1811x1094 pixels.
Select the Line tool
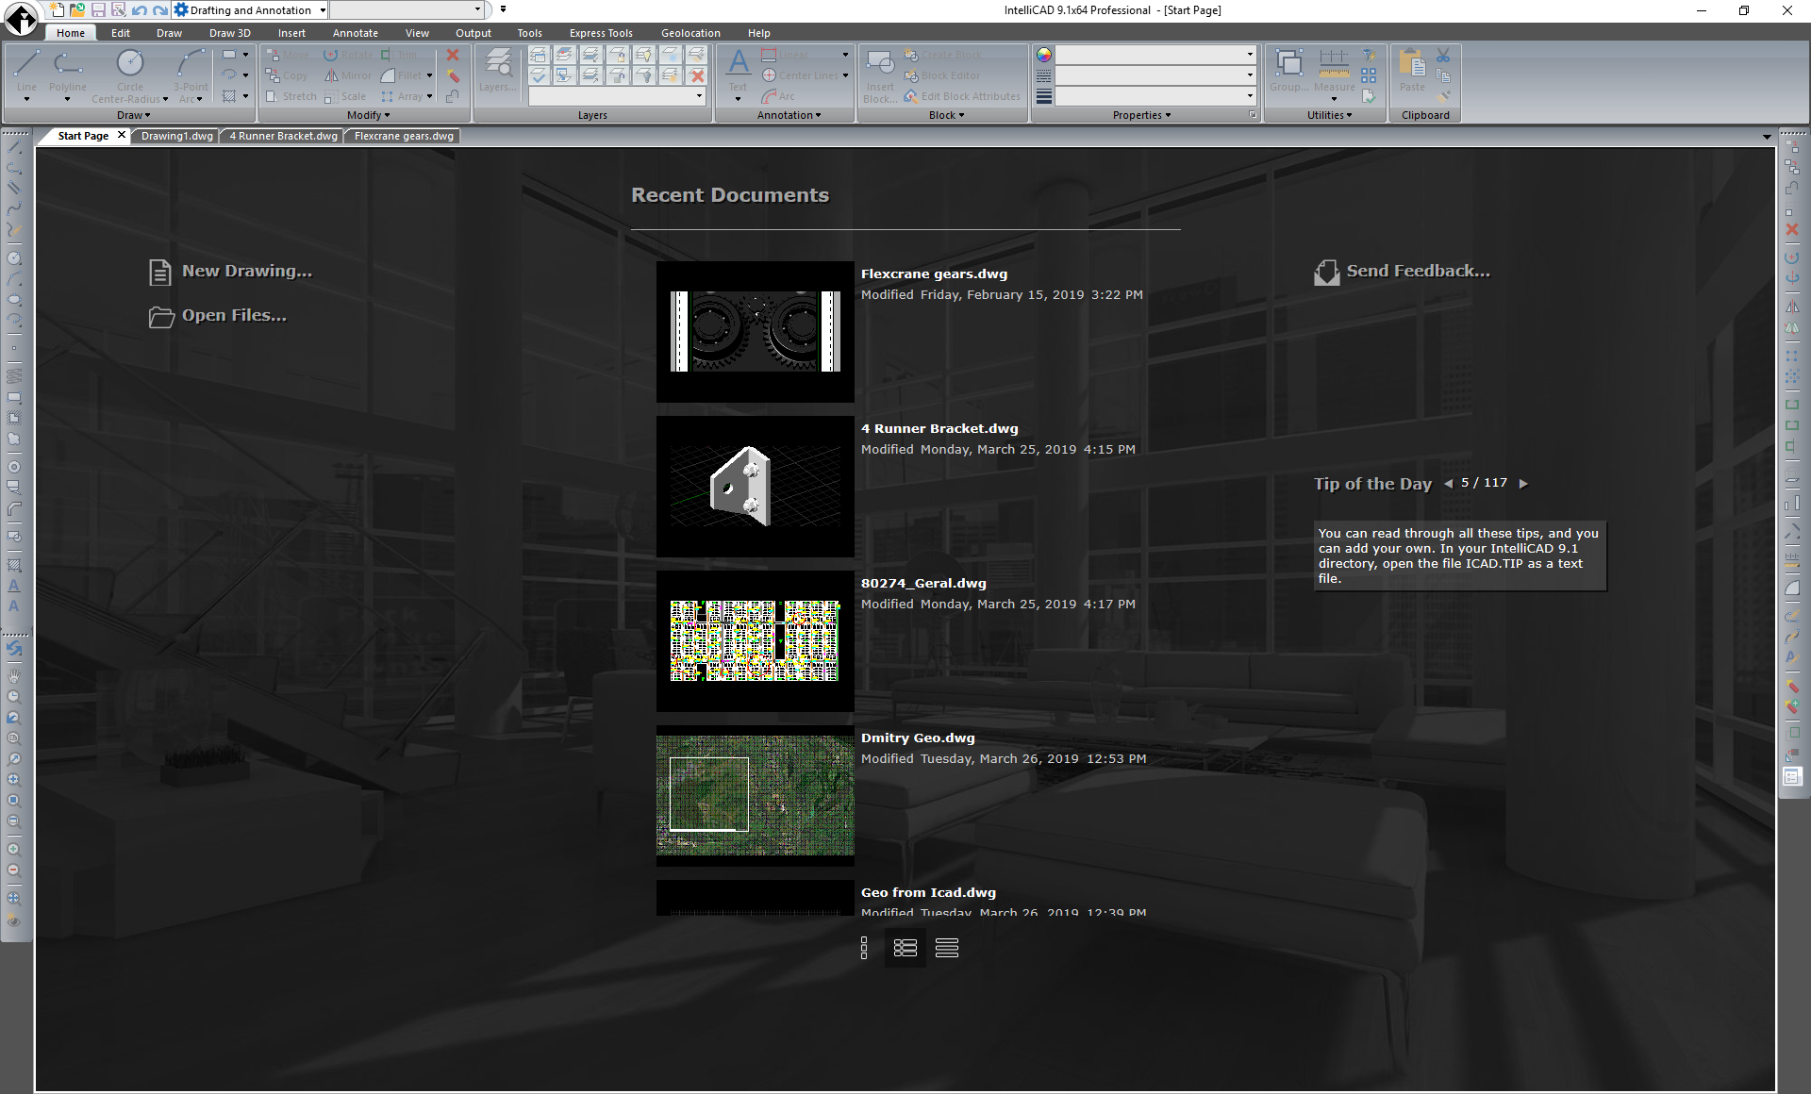(x=25, y=71)
